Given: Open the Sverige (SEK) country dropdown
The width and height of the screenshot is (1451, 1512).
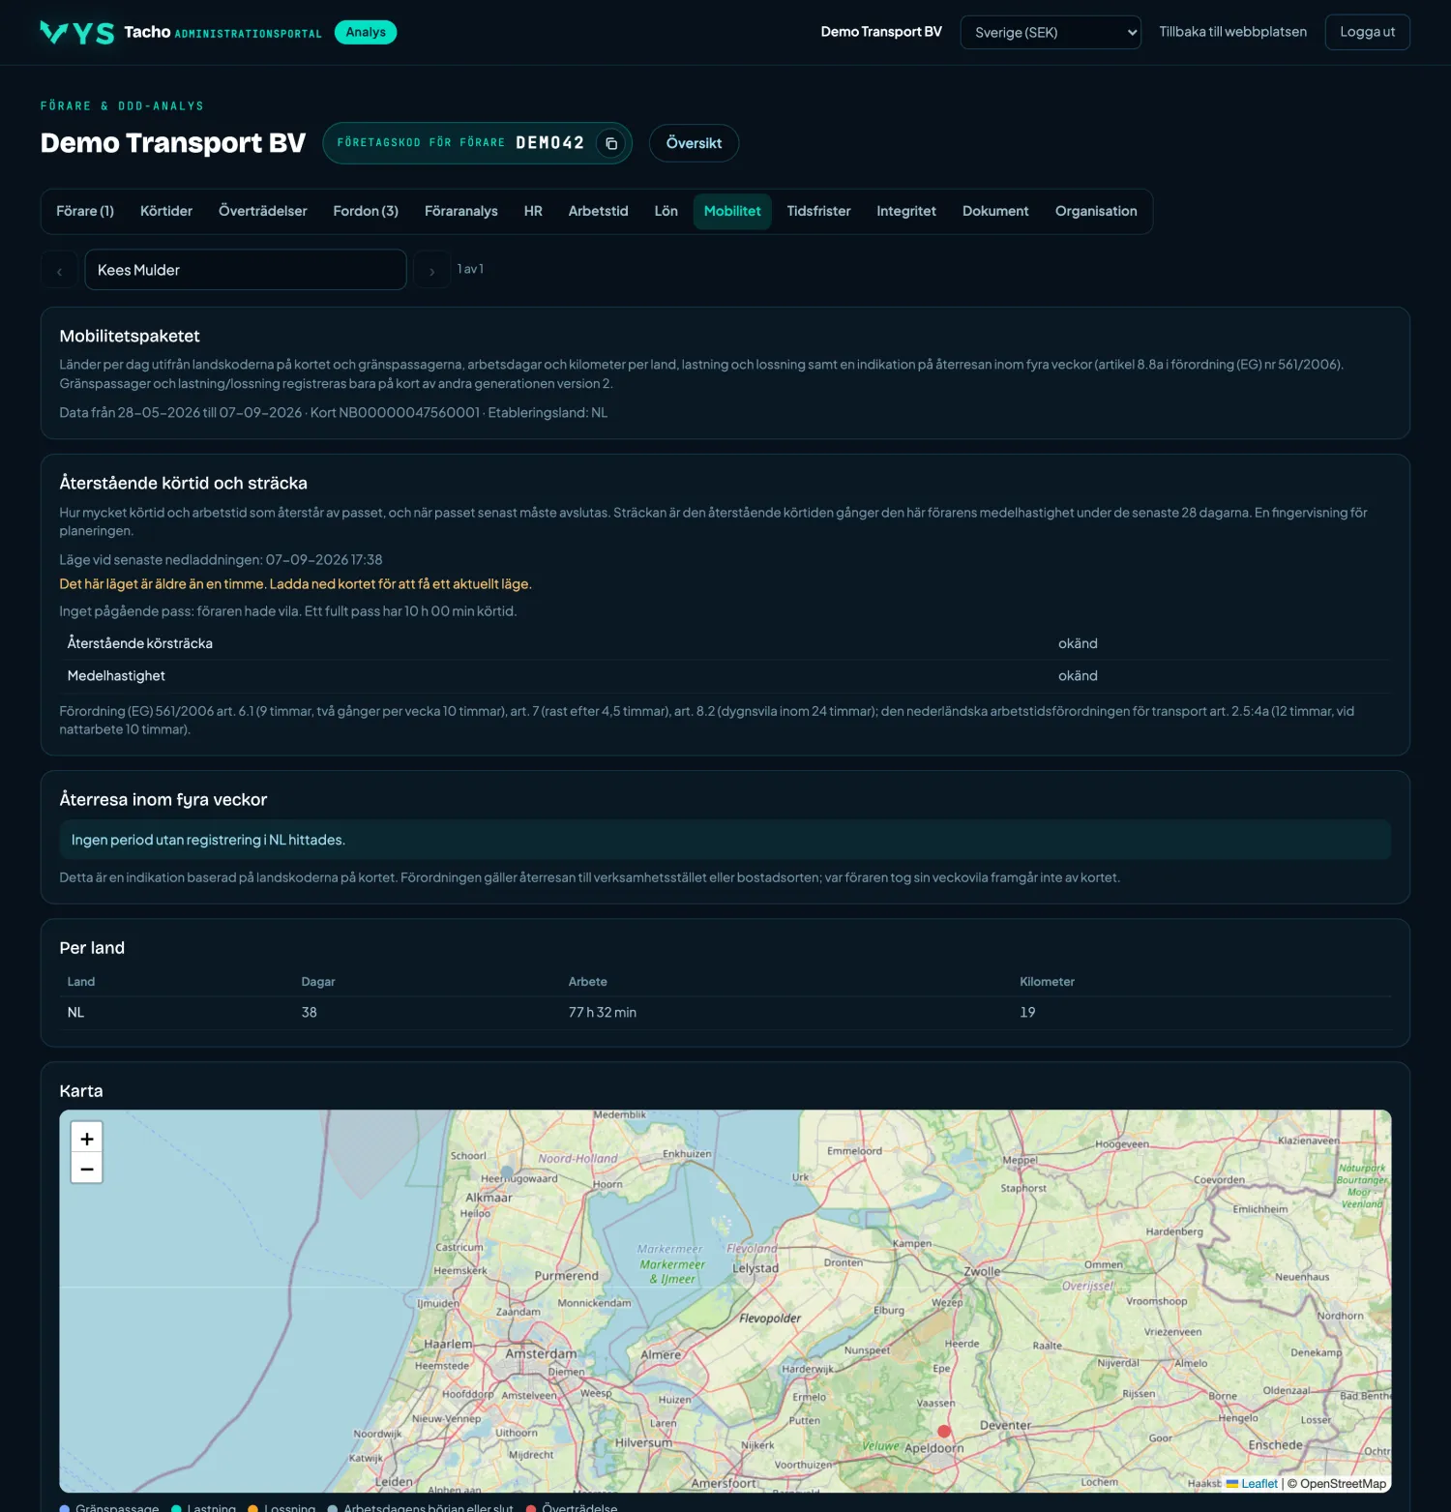Looking at the screenshot, I should coord(1051,32).
